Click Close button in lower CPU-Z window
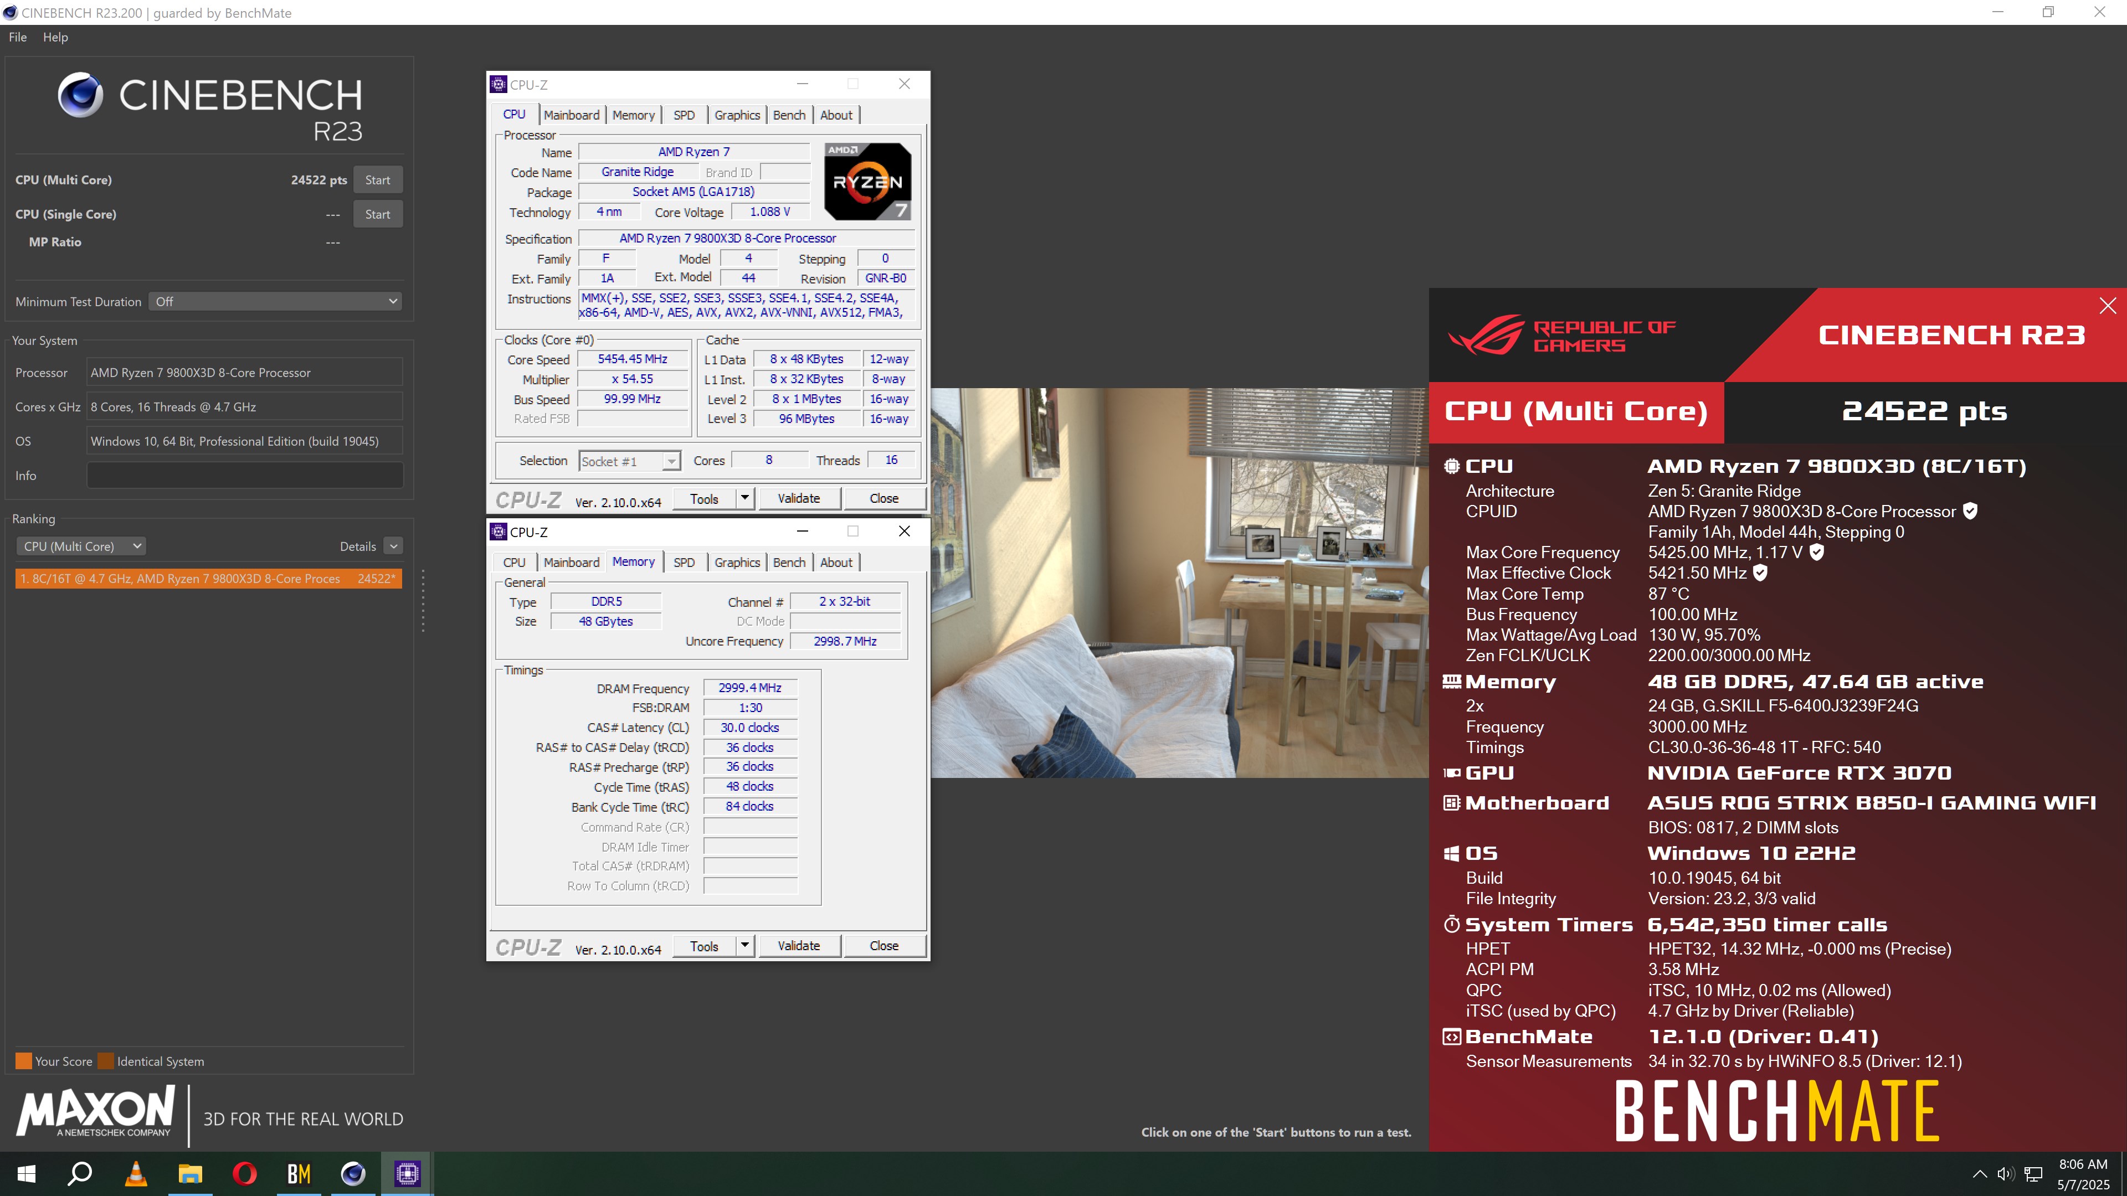The image size is (2127, 1196). click(883, 946)
